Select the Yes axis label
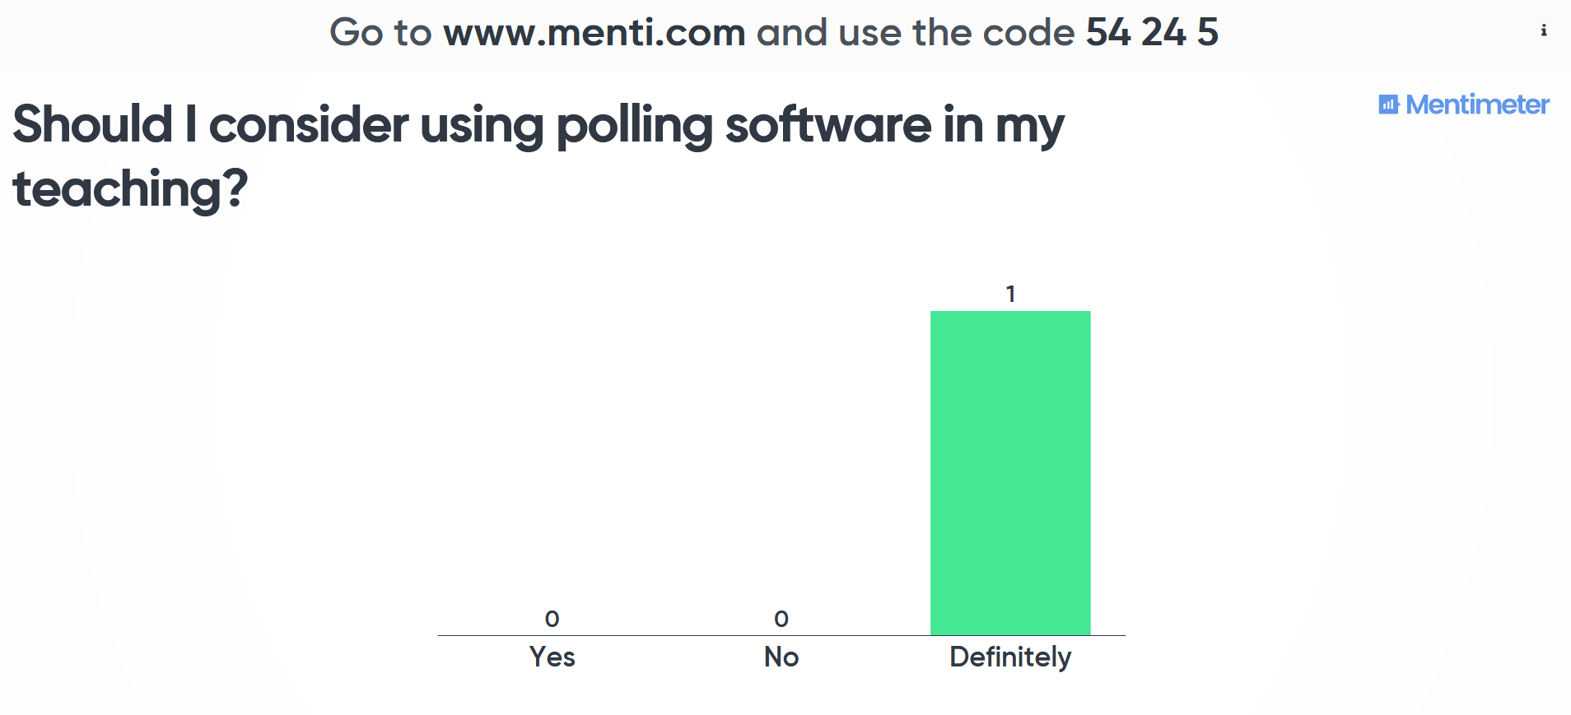This screenshot has height=715, width=1571. tap(552, 657)
